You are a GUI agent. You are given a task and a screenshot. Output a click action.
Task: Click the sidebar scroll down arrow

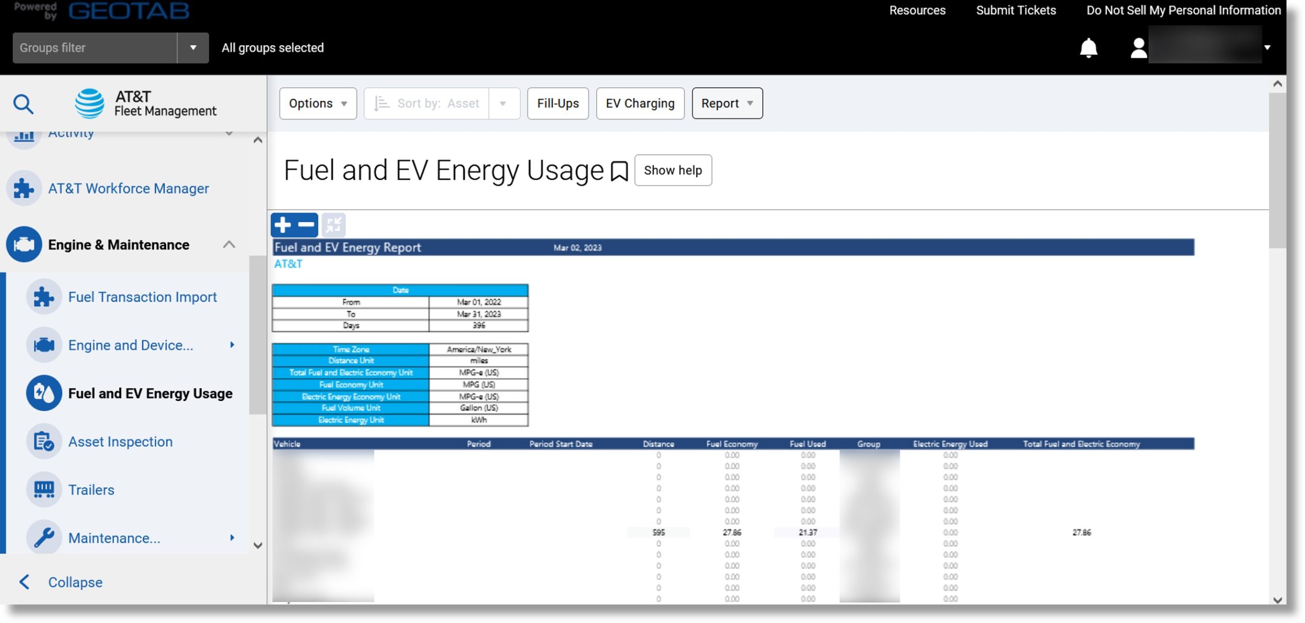(257, 545)
